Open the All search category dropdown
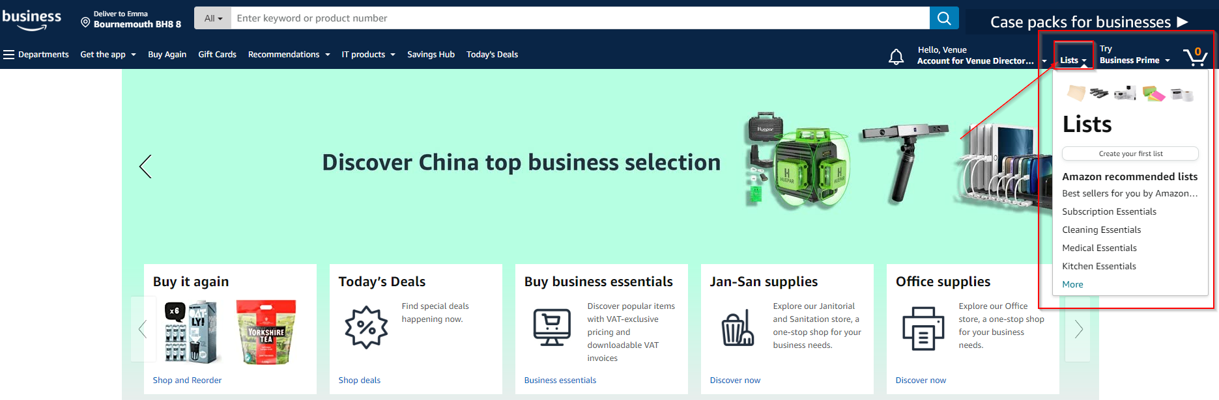Image resolution: width=1219 pixels, height=400 pixels. click(x=213, y=18)
